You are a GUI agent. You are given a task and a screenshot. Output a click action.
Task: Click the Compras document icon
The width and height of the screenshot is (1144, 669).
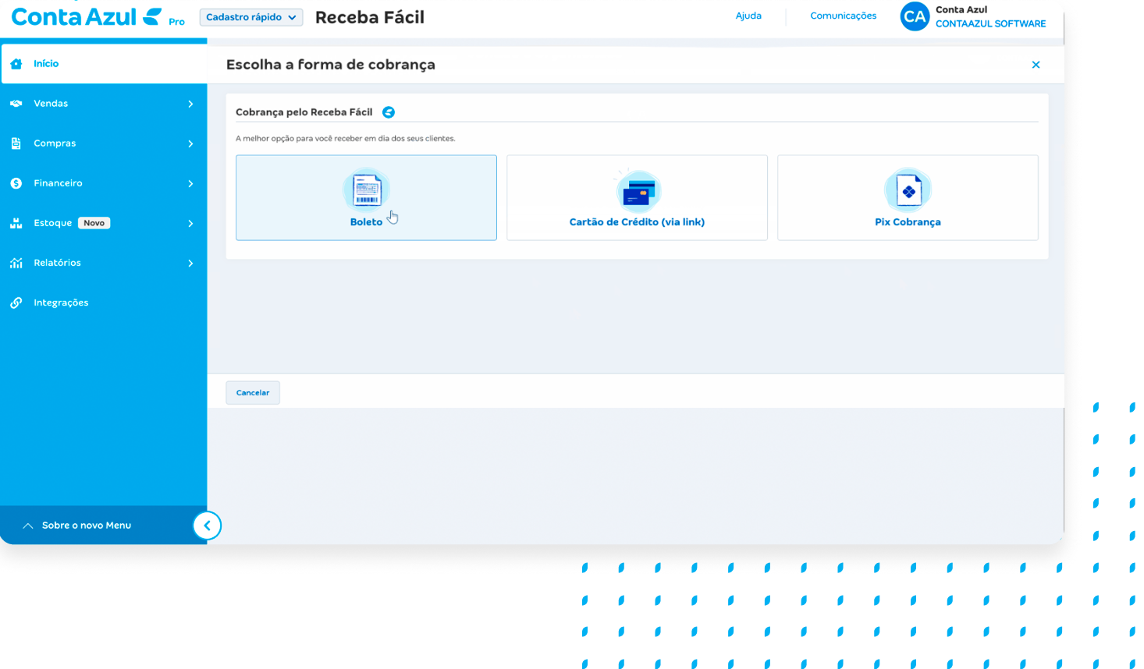[16, 143]
